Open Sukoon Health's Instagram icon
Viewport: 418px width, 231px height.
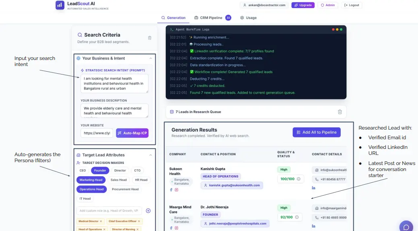point(177,190)
